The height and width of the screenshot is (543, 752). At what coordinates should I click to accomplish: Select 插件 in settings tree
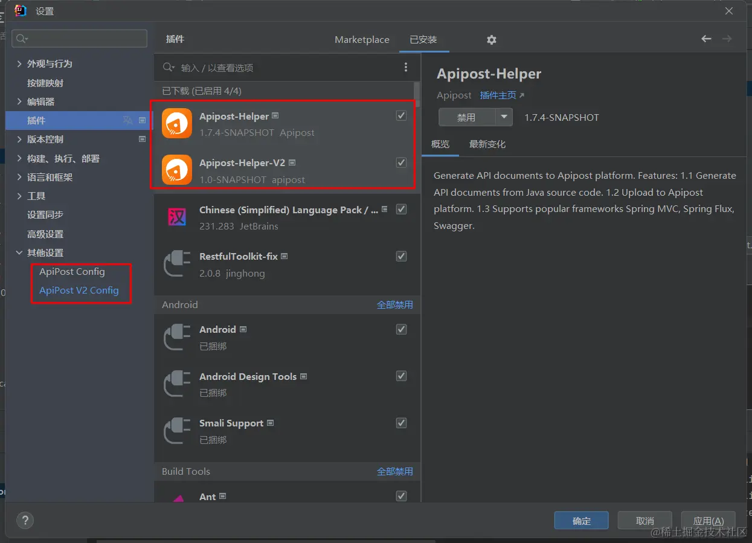(x=79, y=120)
